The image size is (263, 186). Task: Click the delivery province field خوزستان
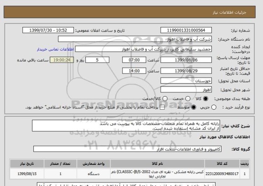(x=186, y=81)
